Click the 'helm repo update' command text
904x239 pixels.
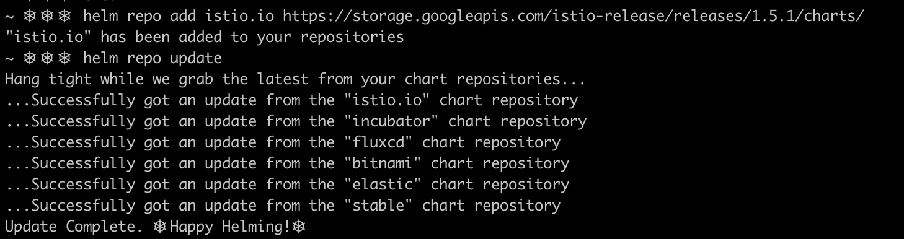[152, 58]
